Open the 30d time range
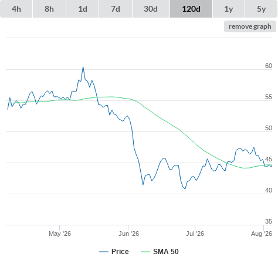Viewport: 278px width, 267px height. tap(151, 9)
